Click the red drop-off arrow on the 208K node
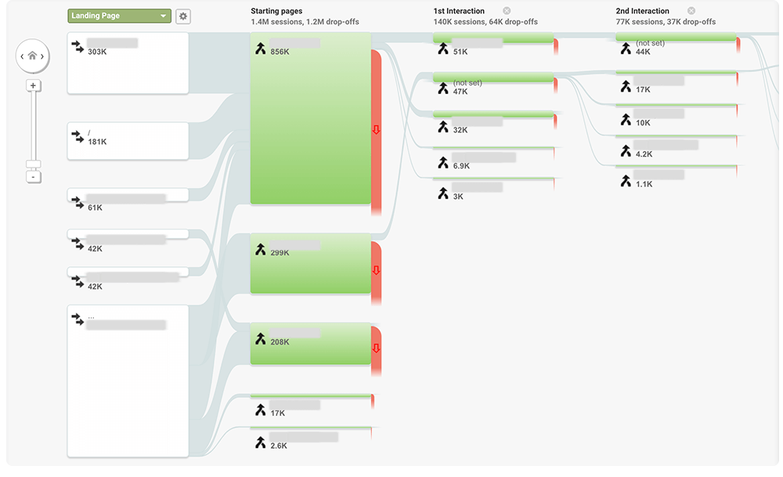The image size is (783, 477). point(376,347)
